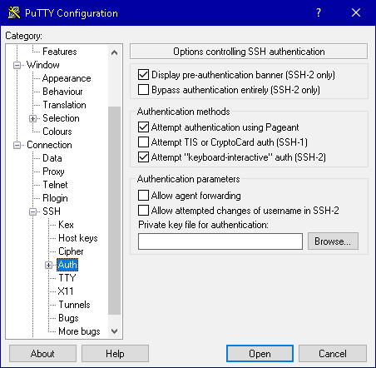Toggle keyboard-interactive auth checkbox
Screen dimensions: 376x368
pos(143,157)
